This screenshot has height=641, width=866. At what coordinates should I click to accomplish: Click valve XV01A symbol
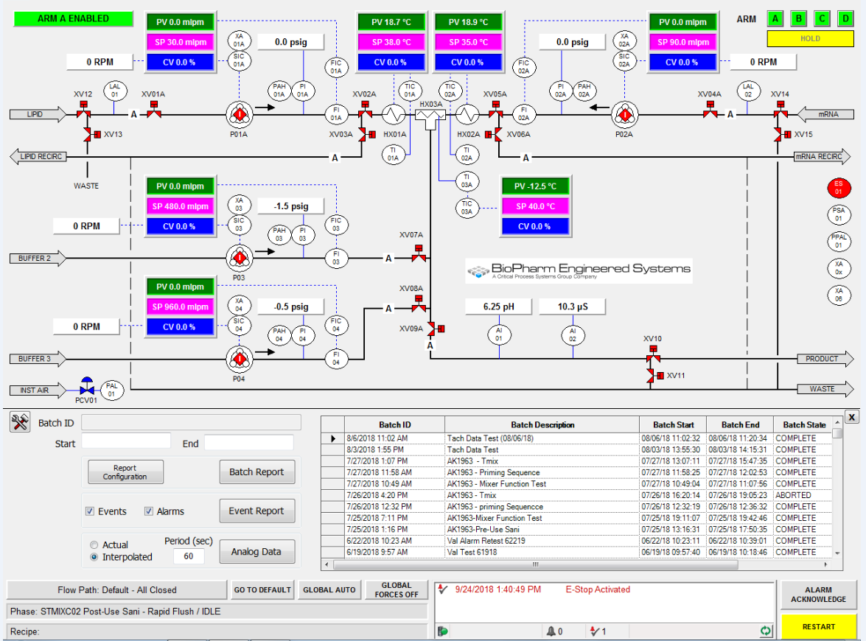[153, 110]
